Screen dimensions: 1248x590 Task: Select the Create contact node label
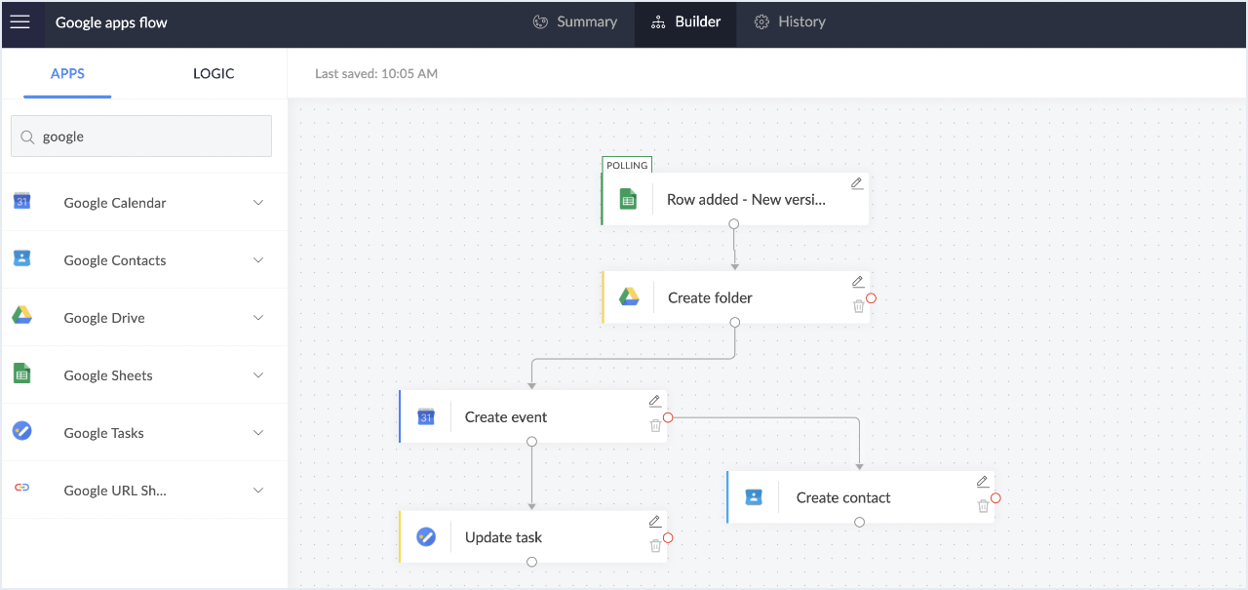pyautogui.click(x=843, y=497)
